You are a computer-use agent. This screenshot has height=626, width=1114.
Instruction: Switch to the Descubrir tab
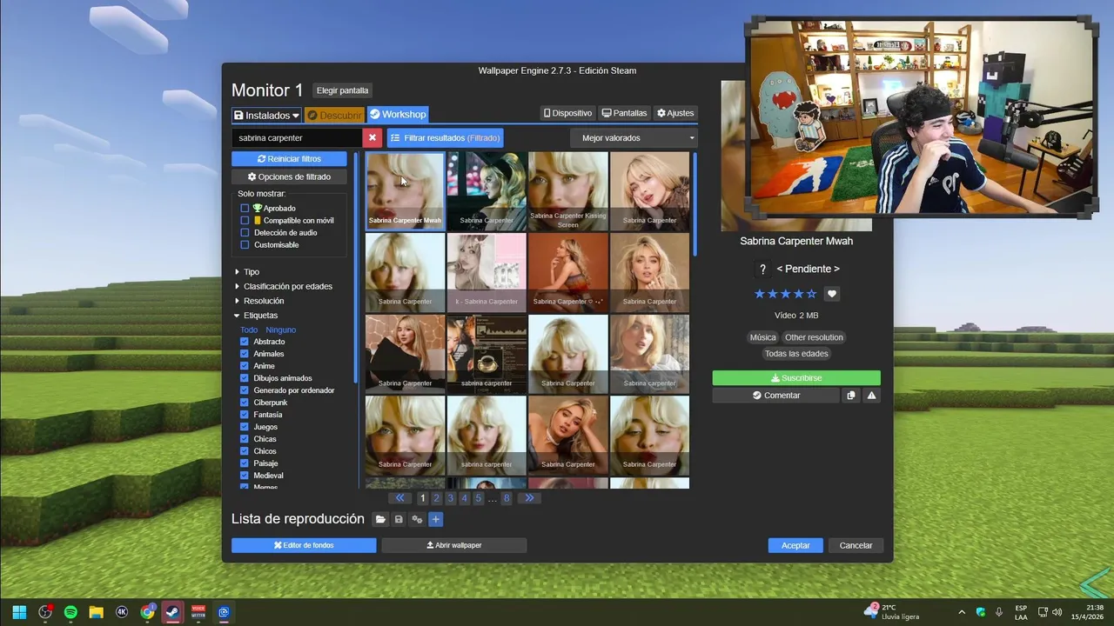[x=334, y=115]
